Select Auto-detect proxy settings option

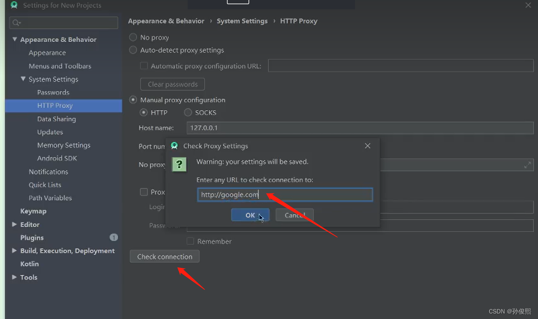point(133,50)
